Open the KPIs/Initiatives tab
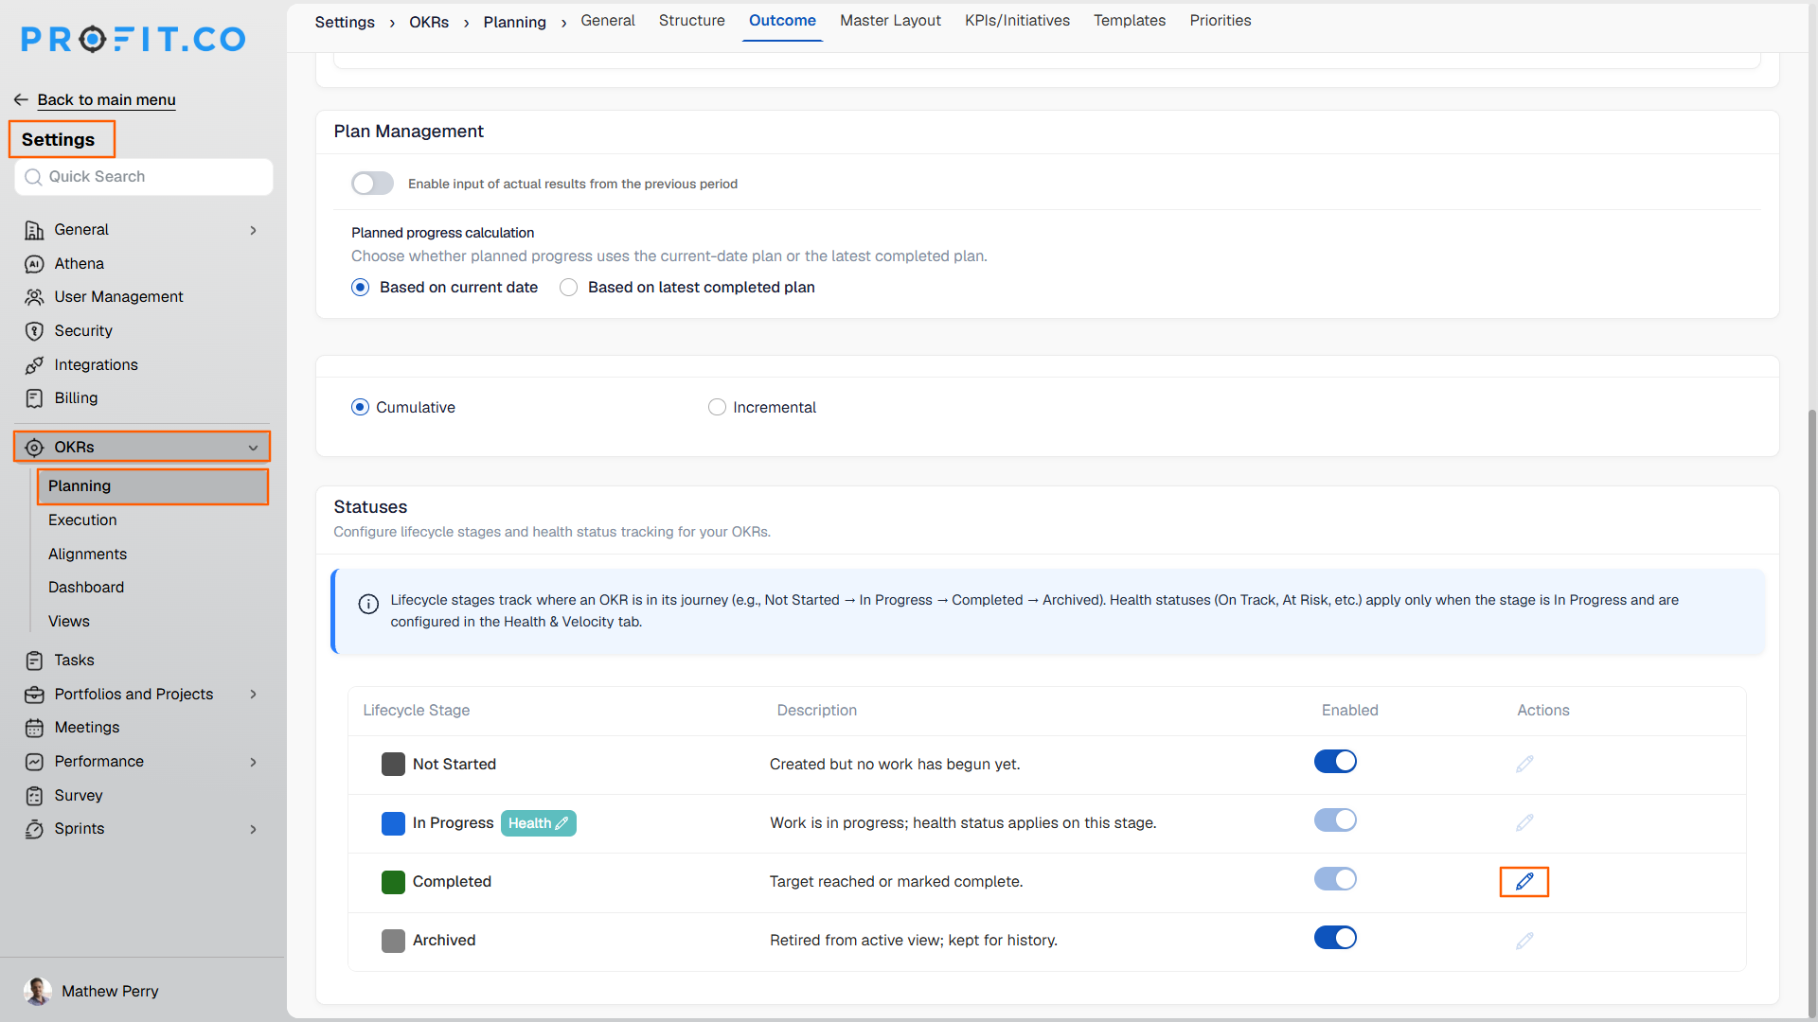1818x1022 pixels. (1017, 21)
